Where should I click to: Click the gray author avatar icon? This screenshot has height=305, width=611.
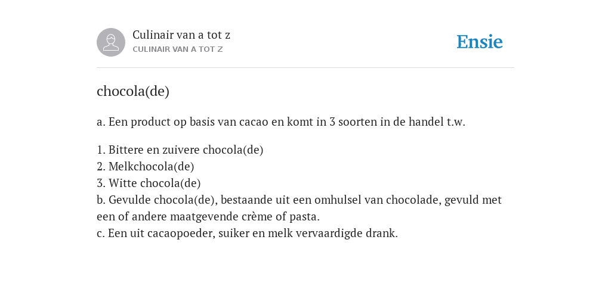click(x=111, y=42)
